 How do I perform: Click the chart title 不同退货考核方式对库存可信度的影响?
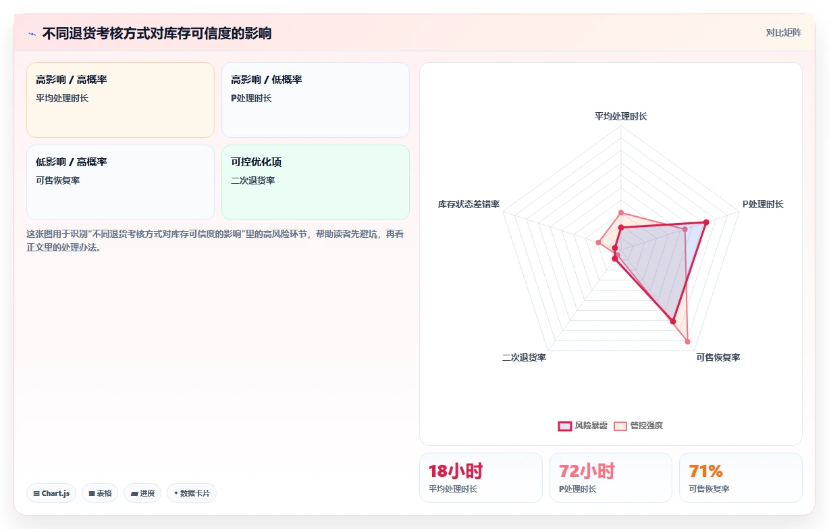(157, 33)
